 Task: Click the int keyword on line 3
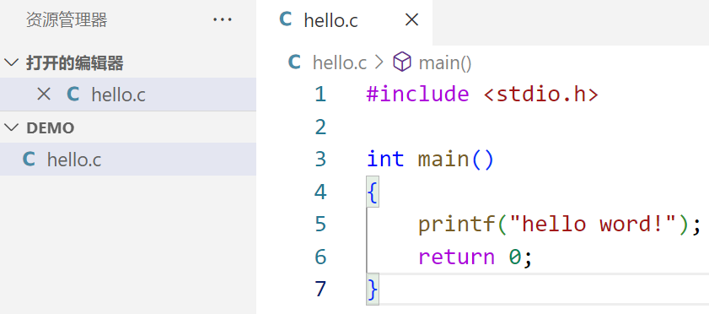(x=385, y=160)
